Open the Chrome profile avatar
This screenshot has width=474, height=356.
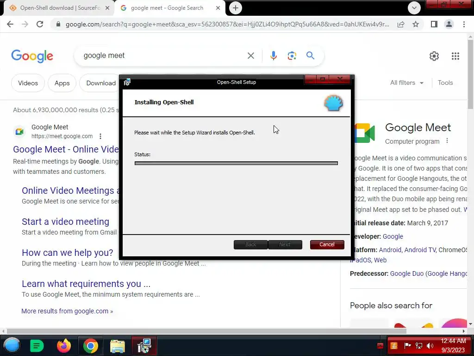tap(449, 24)
